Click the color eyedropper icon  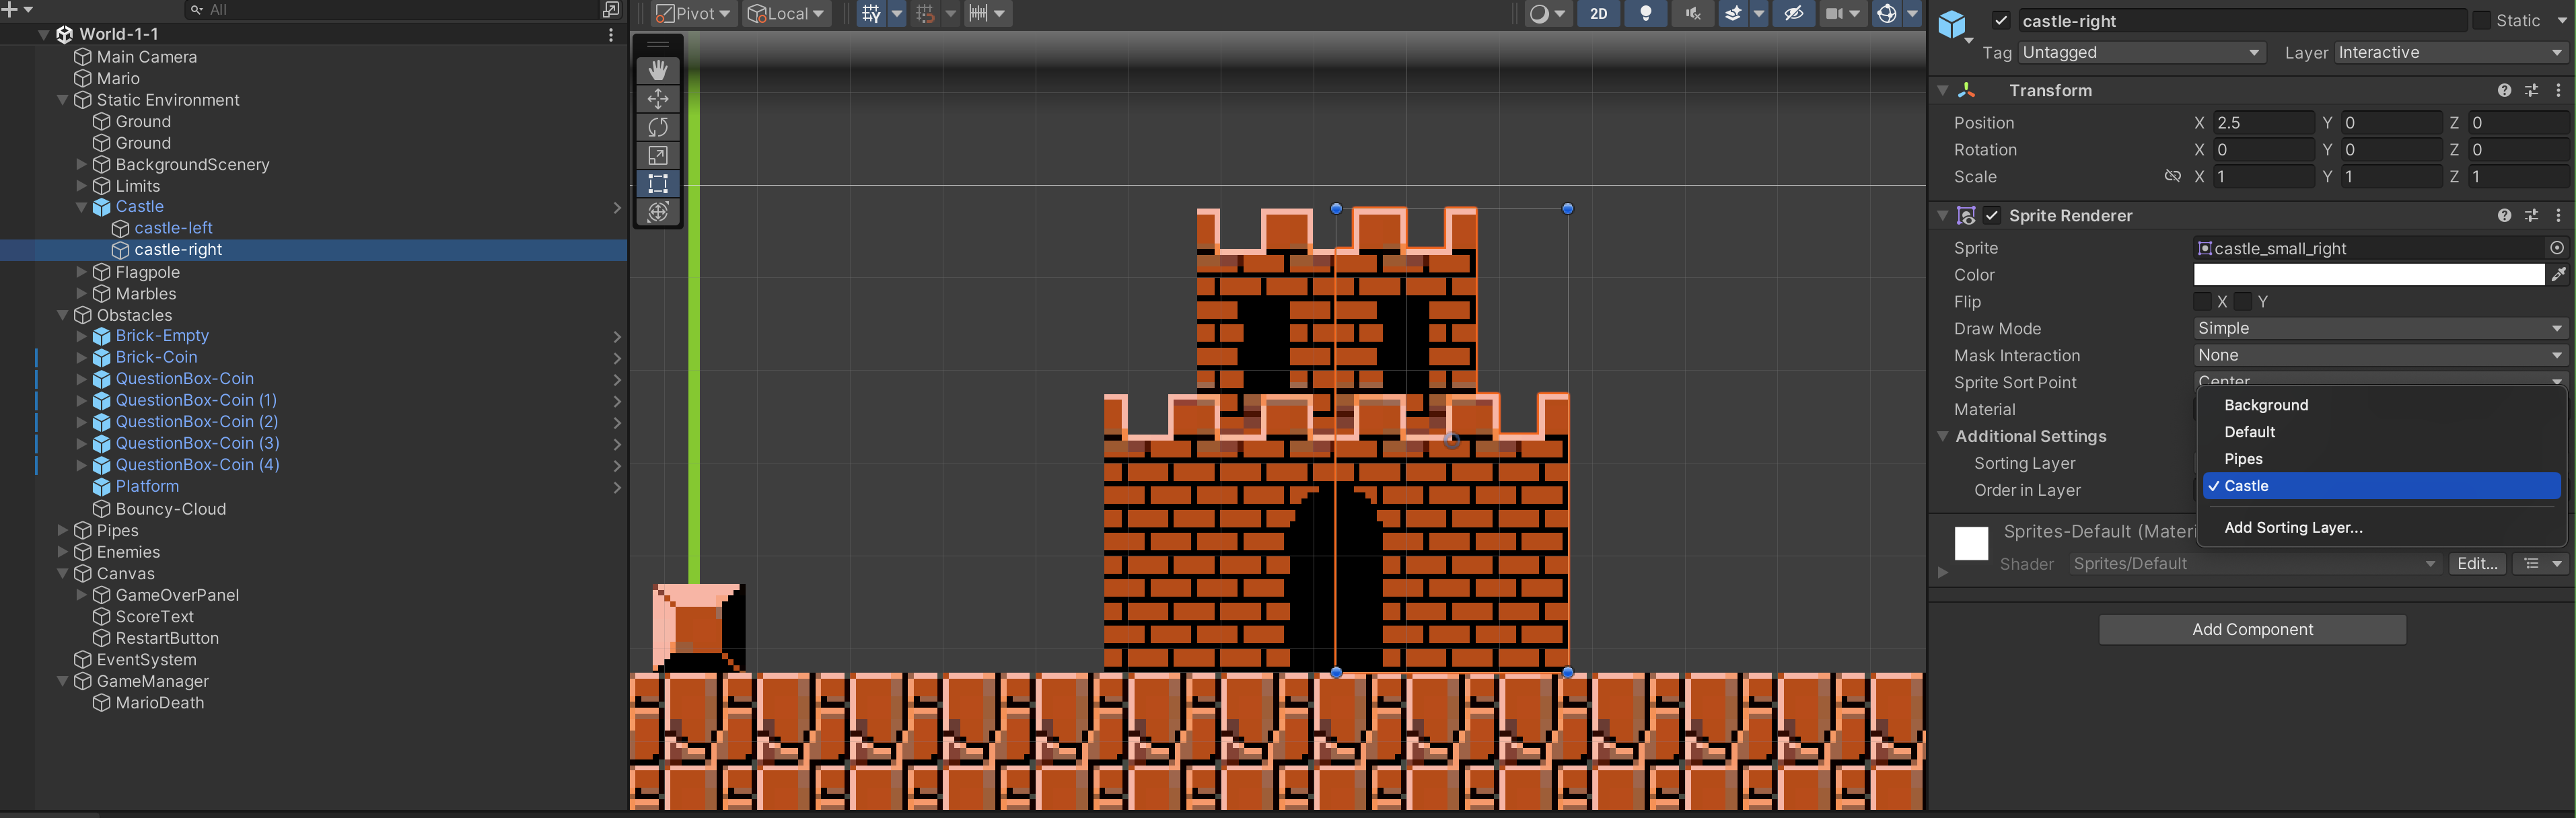click(x=2558, y=274)
